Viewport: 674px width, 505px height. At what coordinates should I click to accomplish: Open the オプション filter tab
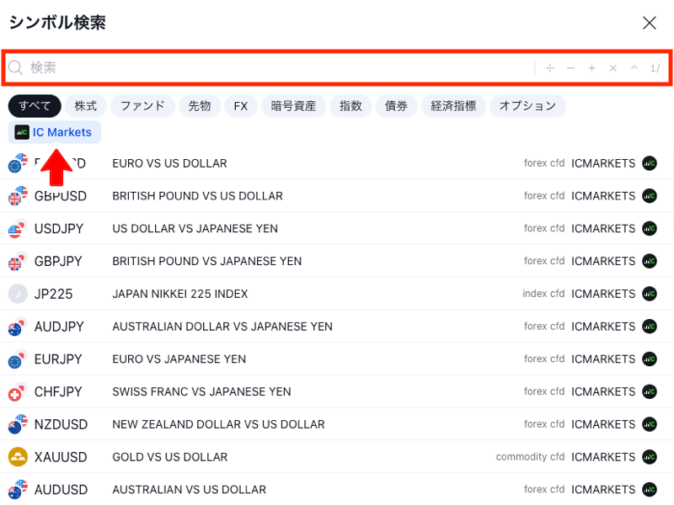click(527, 106)
